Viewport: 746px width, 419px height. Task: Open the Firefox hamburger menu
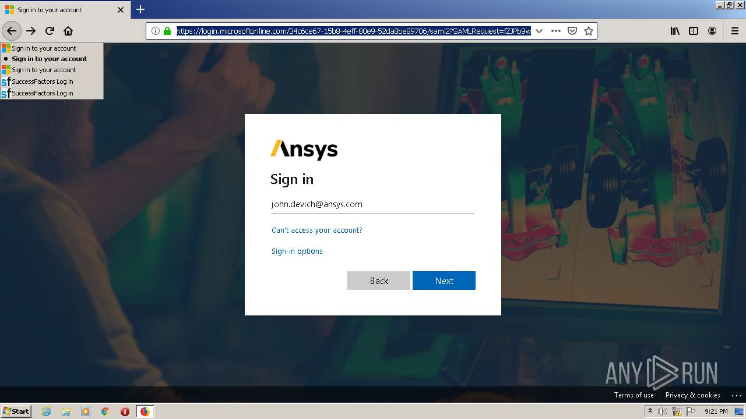(x=735, y=31)
